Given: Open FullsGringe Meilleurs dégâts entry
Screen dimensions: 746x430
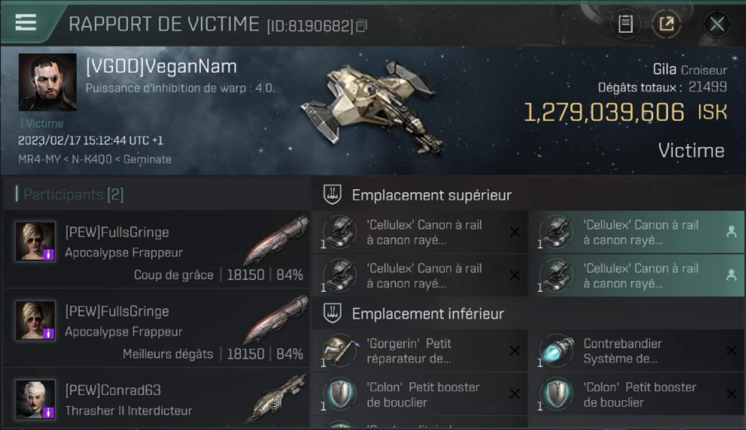Looking at the screenshot, I should [x=156, y=328].
